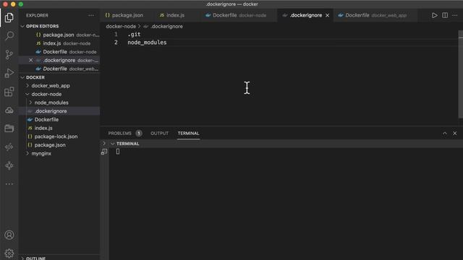This screenshot has width=463, height=260.
Task: Open the Search view in activity bar
Action: pyautogui.click(x=9, y=36)
